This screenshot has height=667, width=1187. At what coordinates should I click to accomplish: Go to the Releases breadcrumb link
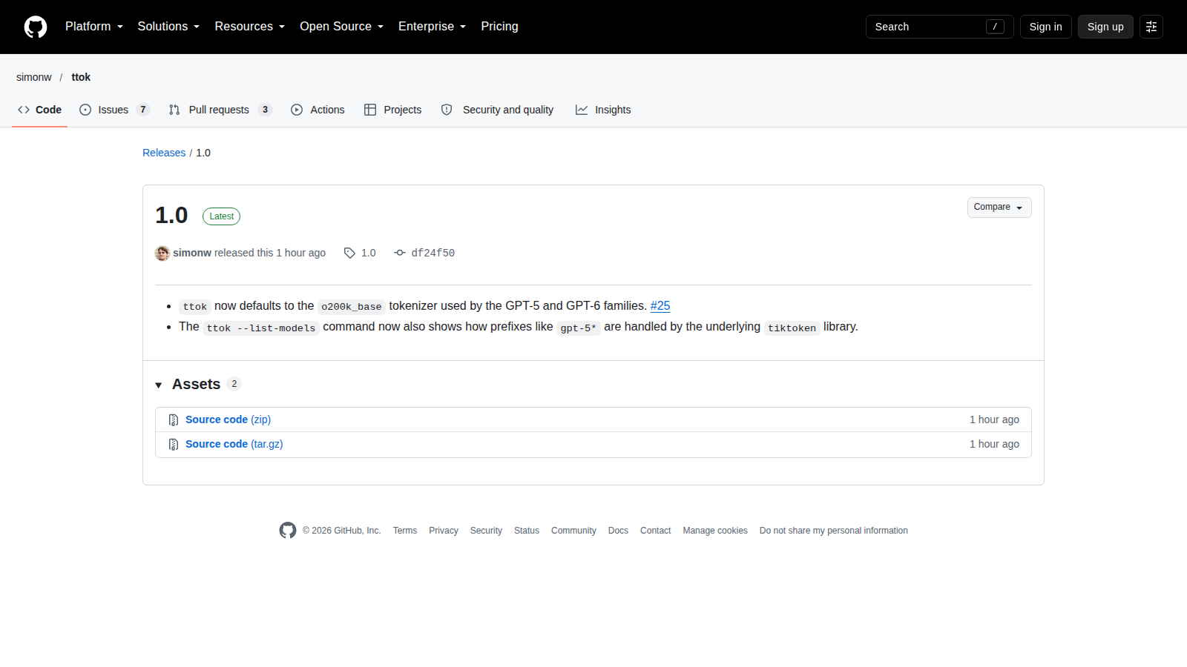pos(164,153)
